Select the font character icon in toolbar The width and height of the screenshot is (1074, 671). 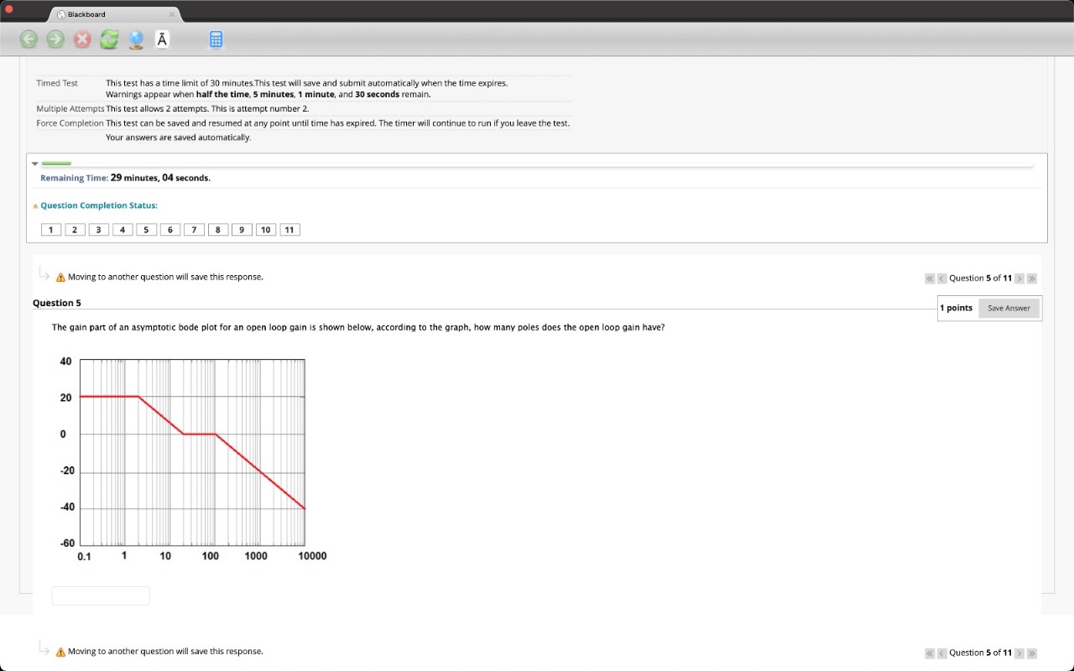tap(162, 39)
